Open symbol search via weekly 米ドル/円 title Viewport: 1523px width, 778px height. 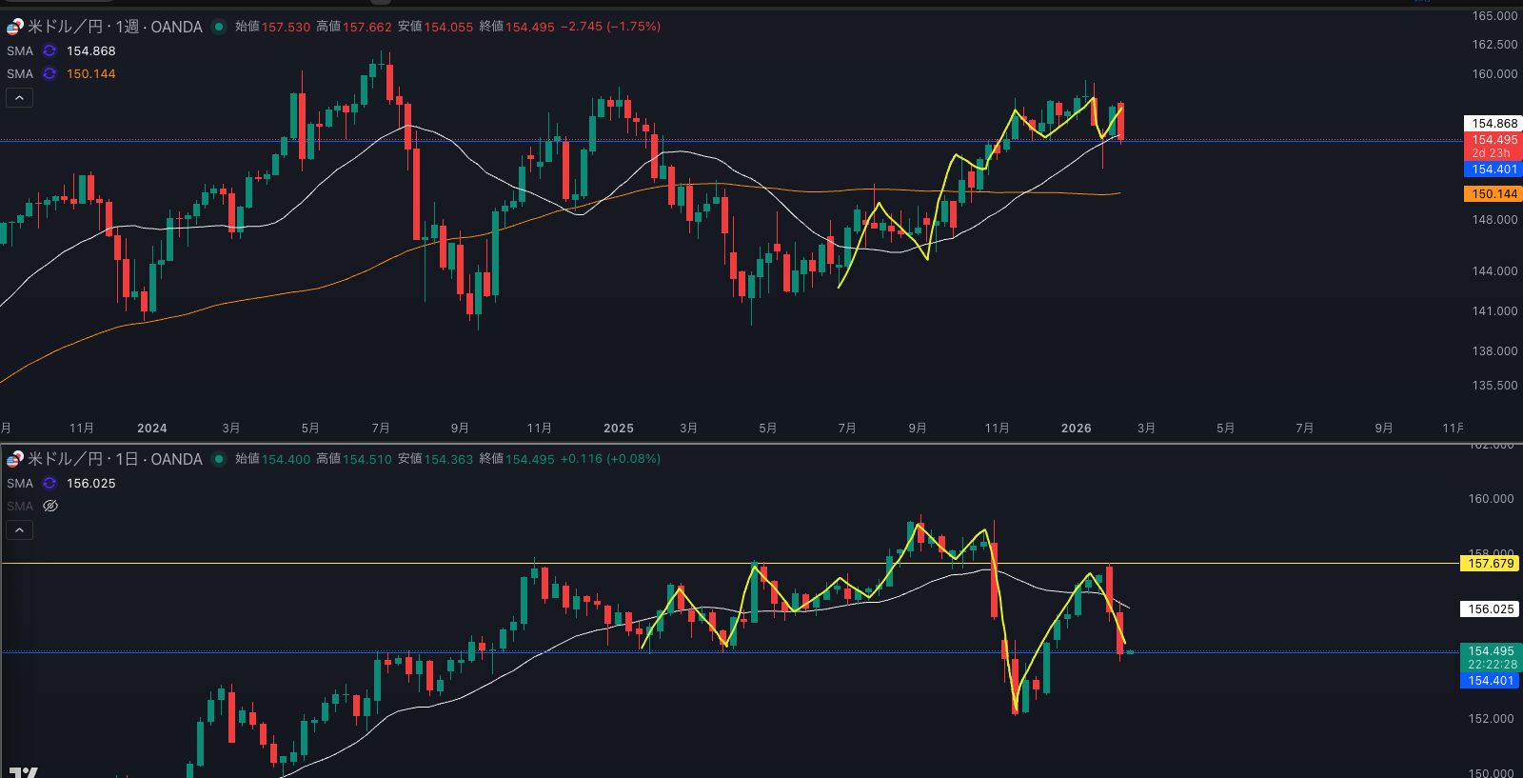point(114,27)
